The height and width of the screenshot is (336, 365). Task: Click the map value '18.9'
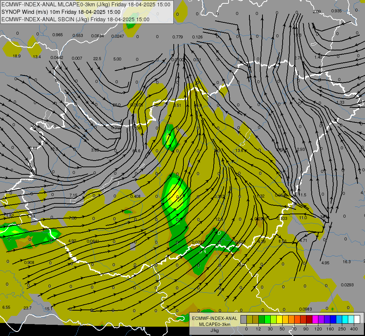pyautogui.click(x=17, y=56)
